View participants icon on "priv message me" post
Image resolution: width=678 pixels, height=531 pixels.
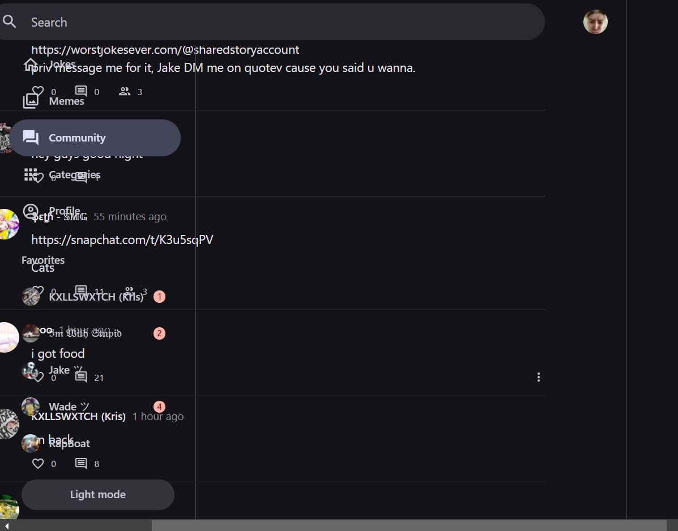click(125, 91)
